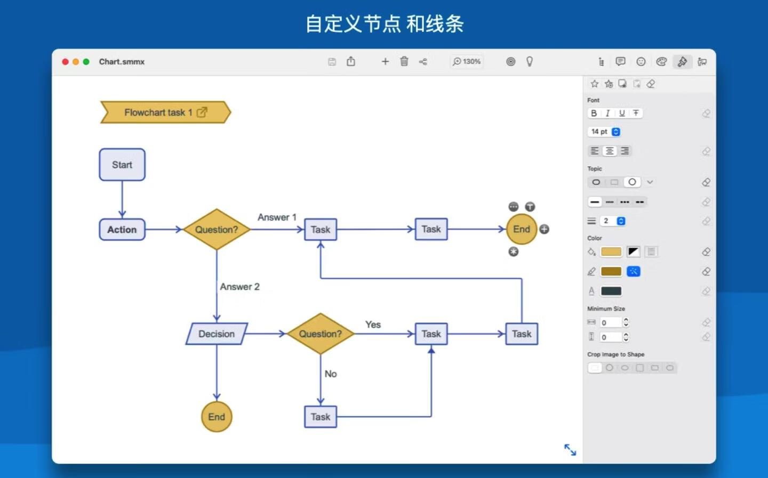Add a new topic with plus icon
Viewport: 768px width, 478px height.
click(385, 61)
